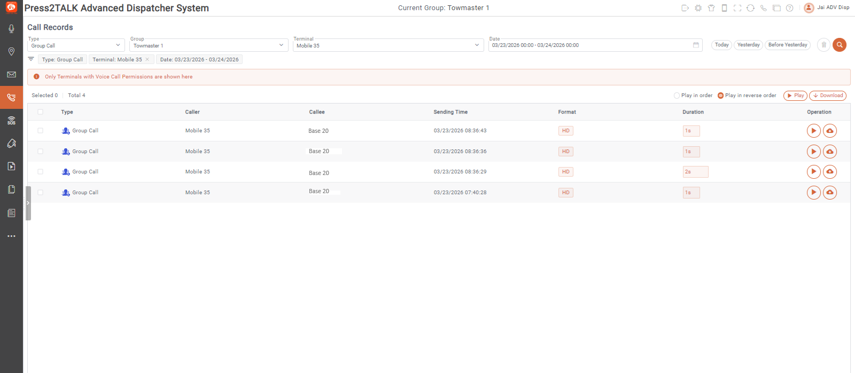Open the theme shirt icon in top bar

711,8
